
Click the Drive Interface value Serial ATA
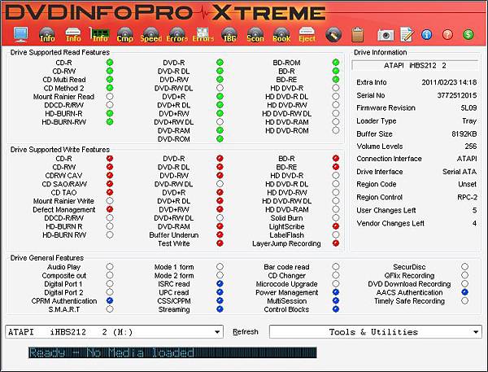[460, 172]
